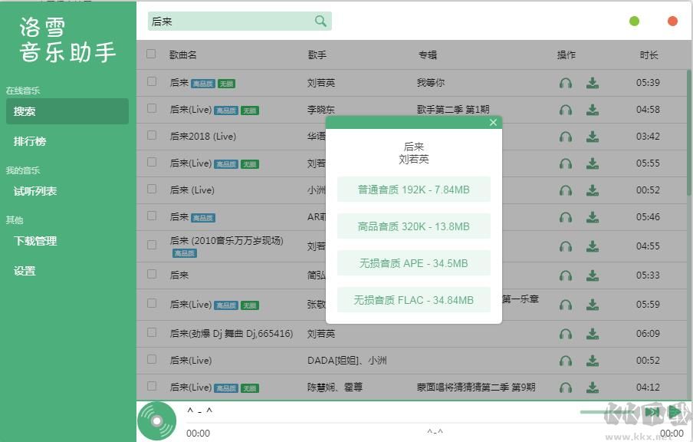The width and height of the screenshot is (693, 442).
Task: Download 后来(劲爆 Dj 舞曲) track
Action: coord(593,334)
